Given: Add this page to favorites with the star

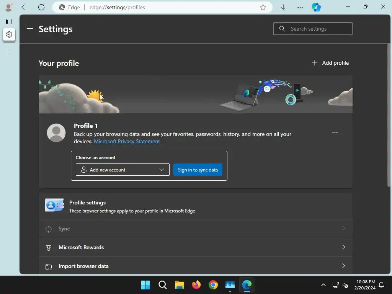Looking at the screenshot, I should 263,7.
